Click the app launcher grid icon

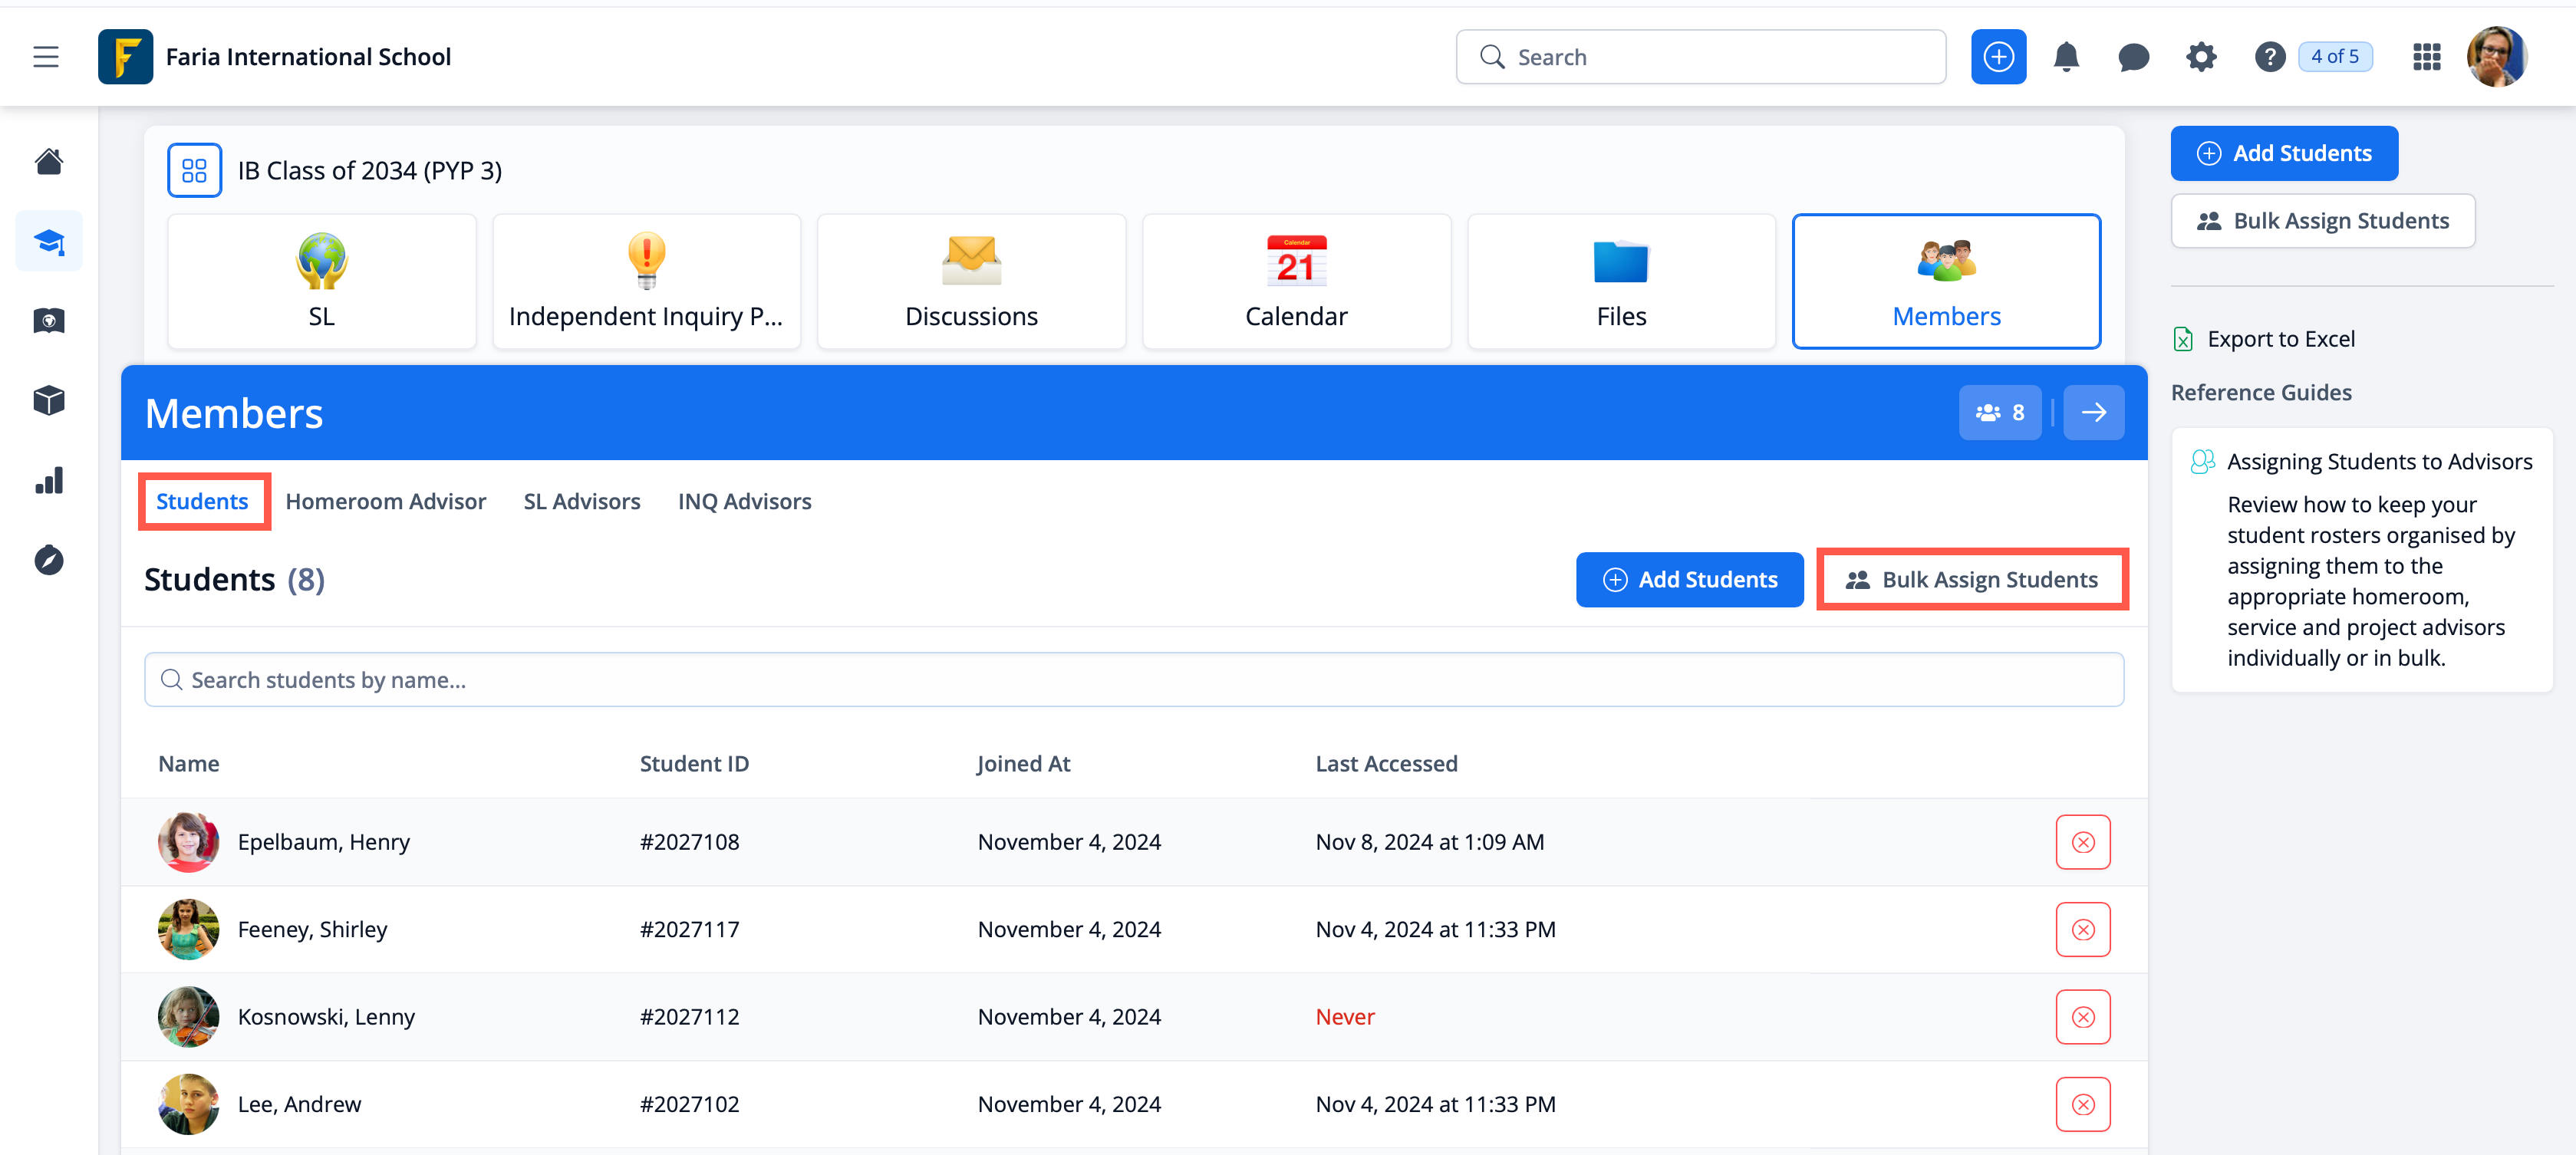pos(2426,57)
